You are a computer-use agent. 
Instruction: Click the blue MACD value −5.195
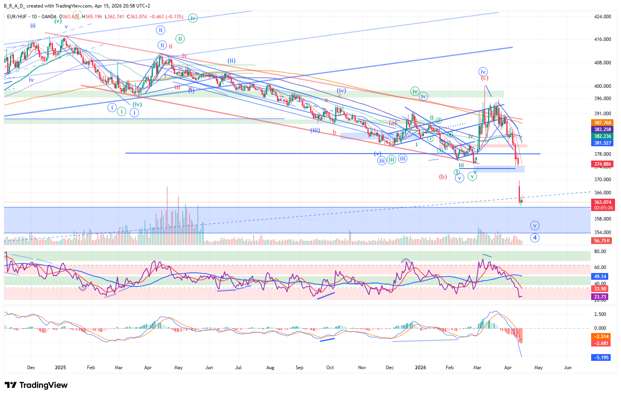(601, 358)
